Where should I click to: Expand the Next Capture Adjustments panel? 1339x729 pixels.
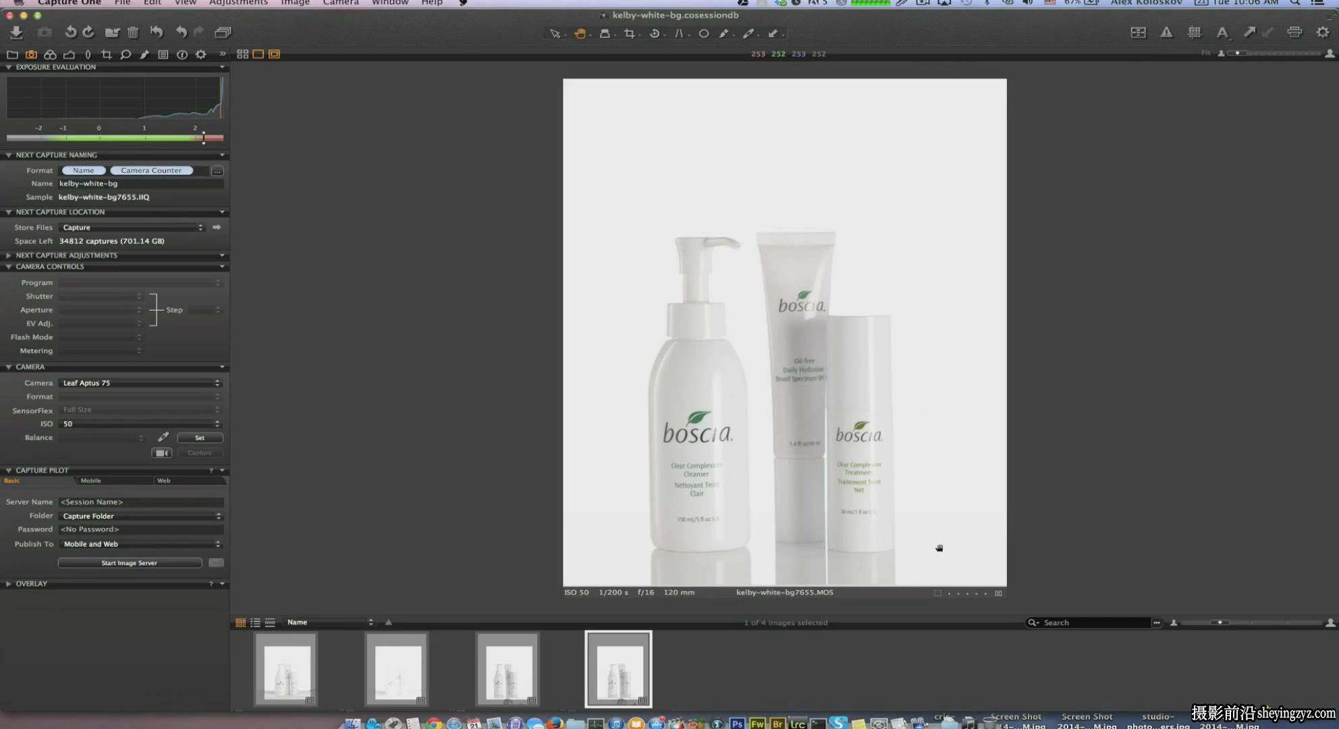coord(9,256)
